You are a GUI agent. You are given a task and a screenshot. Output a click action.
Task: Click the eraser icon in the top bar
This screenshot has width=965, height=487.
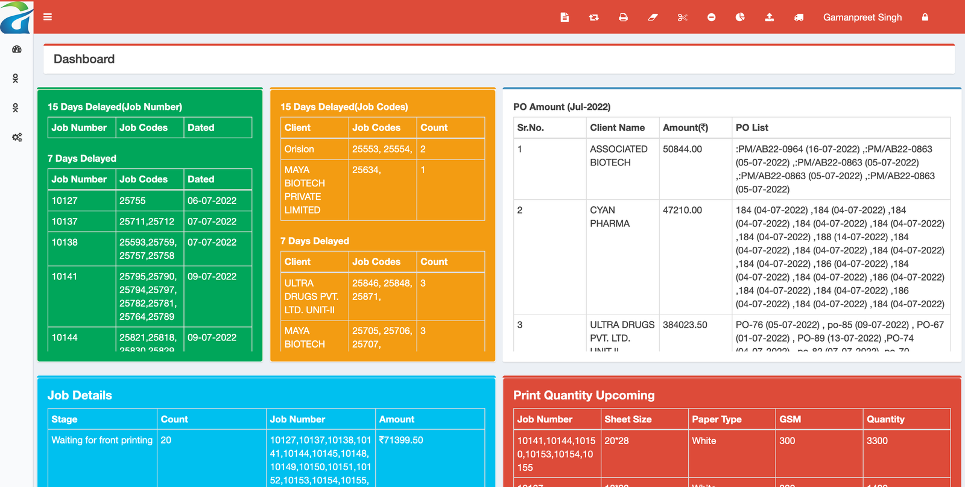tap(653, 18)
